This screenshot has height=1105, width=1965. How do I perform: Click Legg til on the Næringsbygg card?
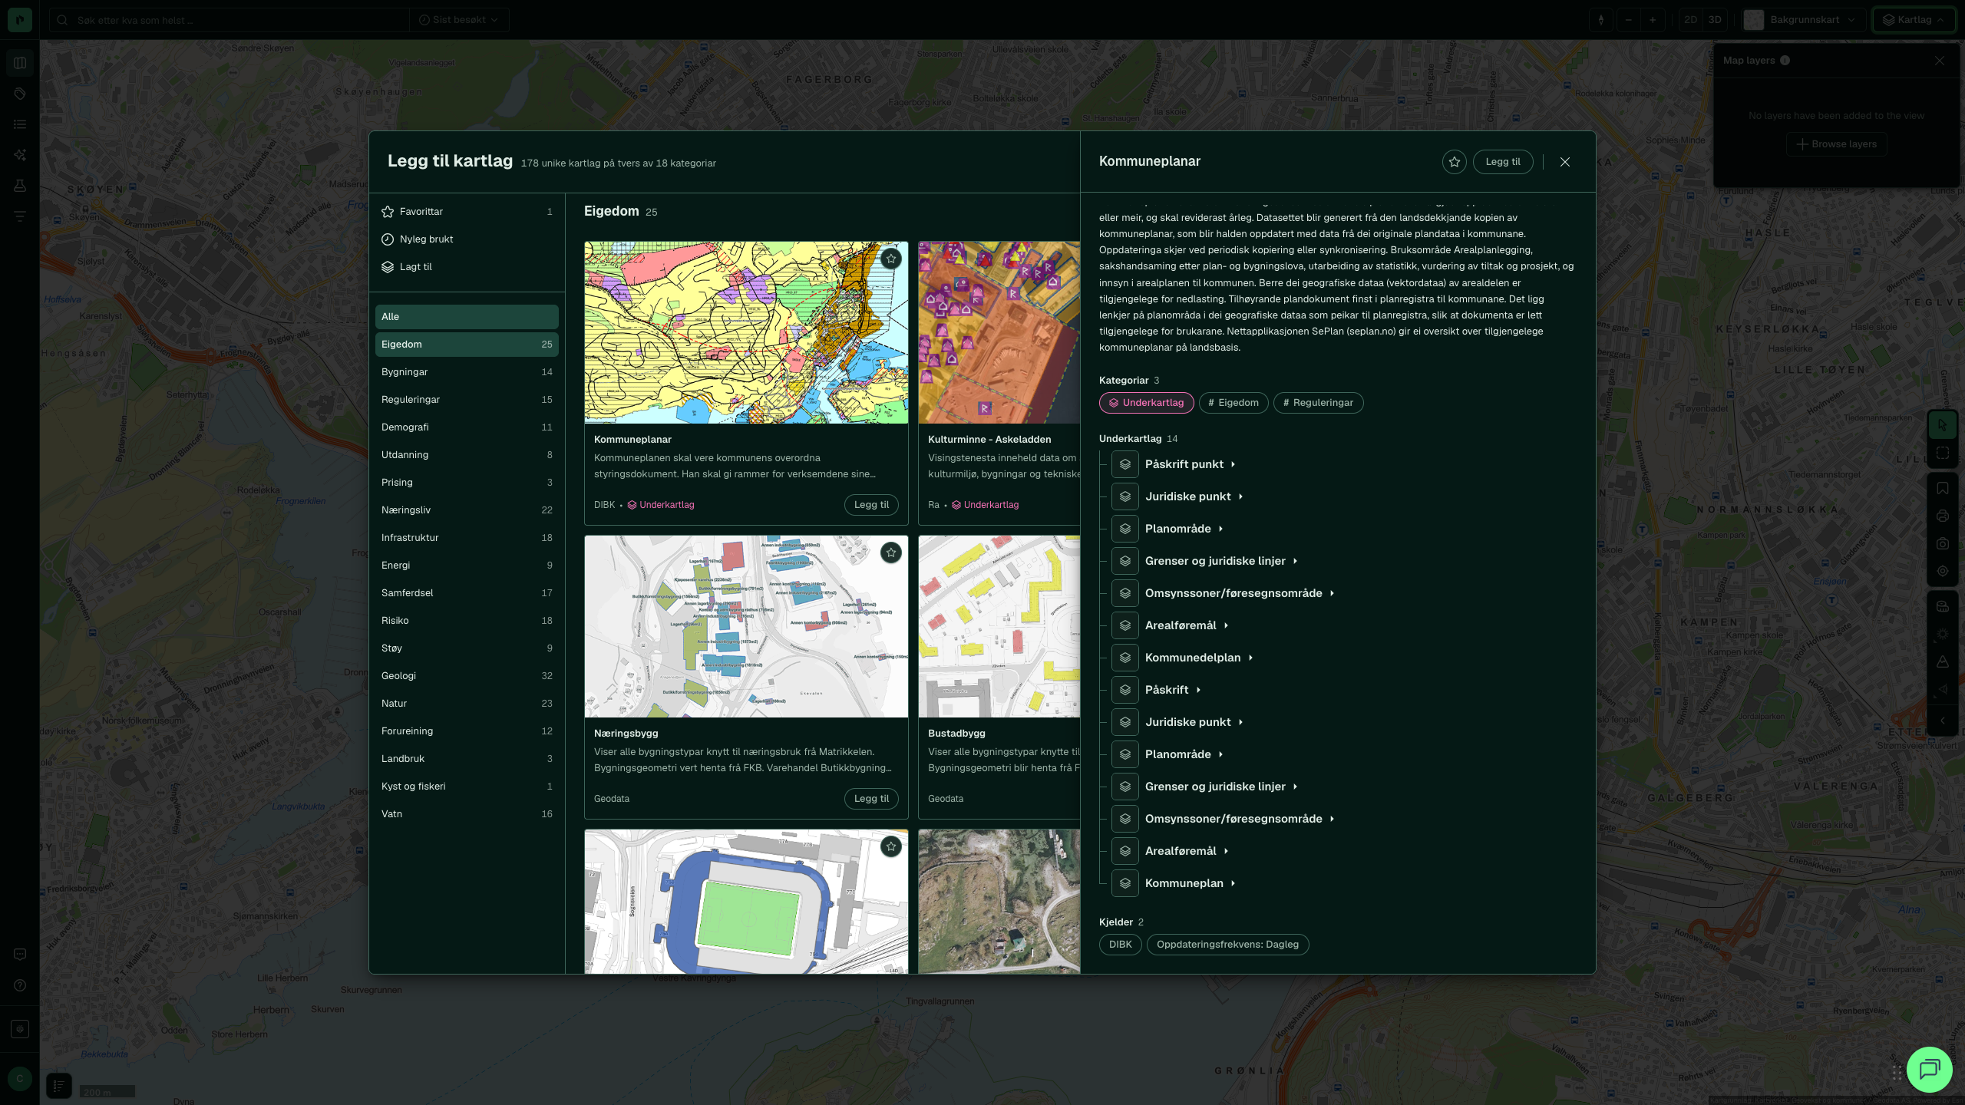[x=871, y=799]
